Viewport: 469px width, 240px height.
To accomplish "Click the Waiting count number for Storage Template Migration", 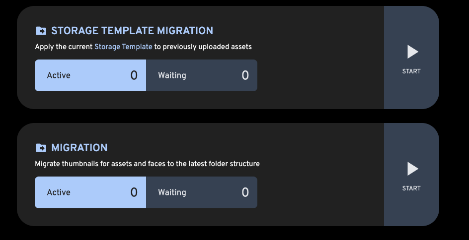I will [x=245, y=75].
